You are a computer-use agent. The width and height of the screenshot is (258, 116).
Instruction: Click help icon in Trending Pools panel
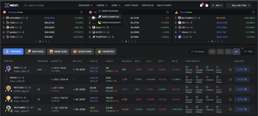coord(81,12)
